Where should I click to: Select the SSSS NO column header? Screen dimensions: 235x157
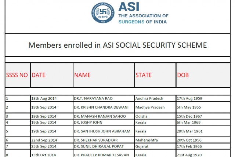click(x=17, y=75)
